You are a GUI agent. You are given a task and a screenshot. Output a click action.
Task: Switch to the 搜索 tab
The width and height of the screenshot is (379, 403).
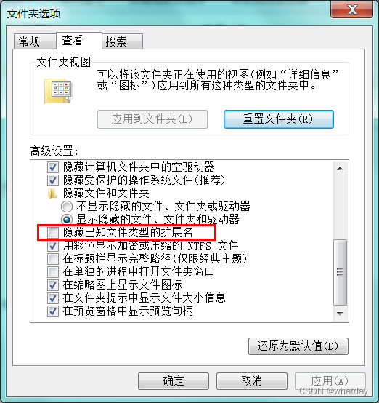click(123, 41)
